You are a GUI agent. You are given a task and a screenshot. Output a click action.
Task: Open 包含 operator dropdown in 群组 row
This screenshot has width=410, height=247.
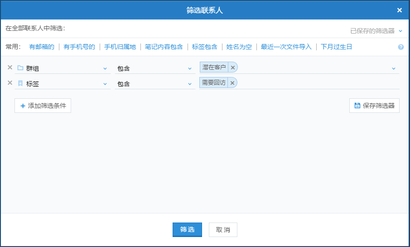(x=155, y=68)
